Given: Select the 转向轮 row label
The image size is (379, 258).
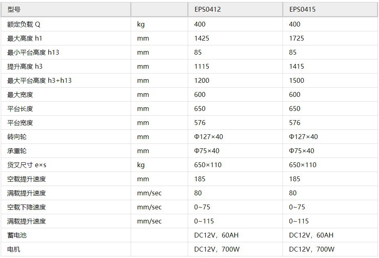Looking at the screenshot, I should [x=17, y=137].
